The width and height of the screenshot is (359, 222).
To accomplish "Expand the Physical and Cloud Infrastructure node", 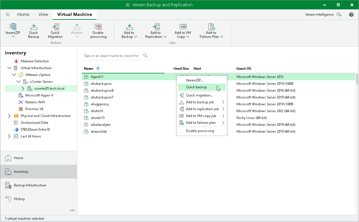I will coord(9,116).
